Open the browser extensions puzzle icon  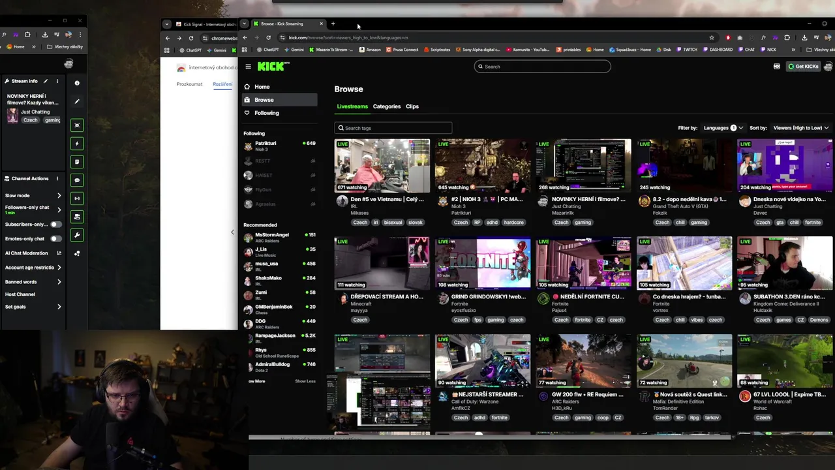point(787,38)
